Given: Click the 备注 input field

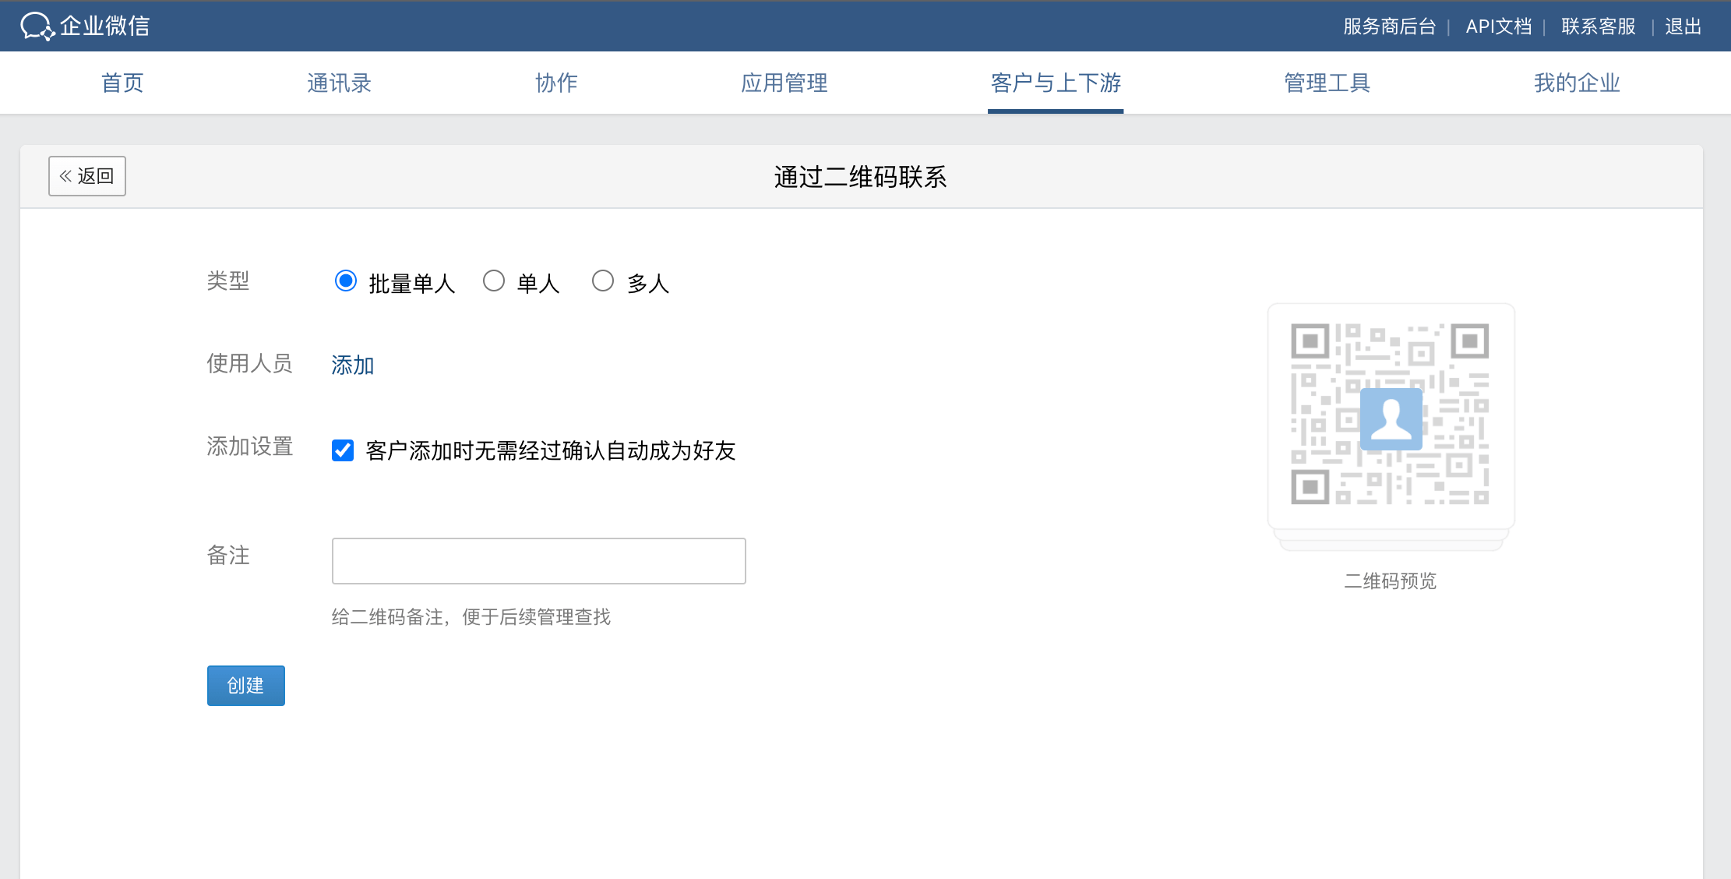Looking at the screenshot, I should click(x=538, y=561).
